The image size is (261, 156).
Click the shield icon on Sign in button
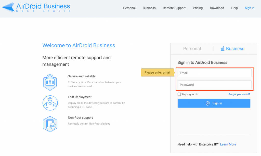point(207,103)
